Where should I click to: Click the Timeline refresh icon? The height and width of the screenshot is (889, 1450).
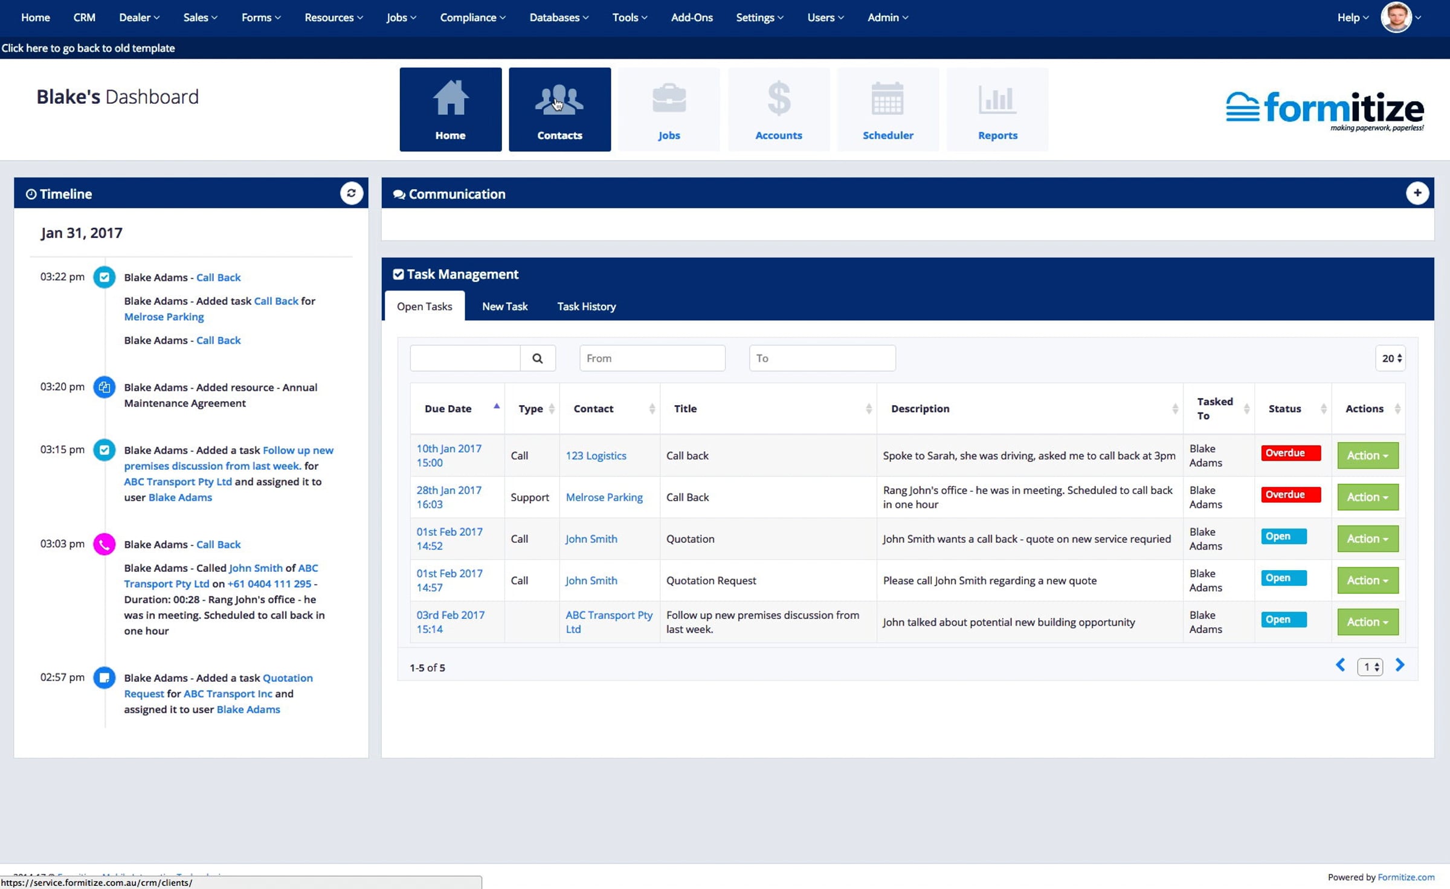(x=351, y=193)
